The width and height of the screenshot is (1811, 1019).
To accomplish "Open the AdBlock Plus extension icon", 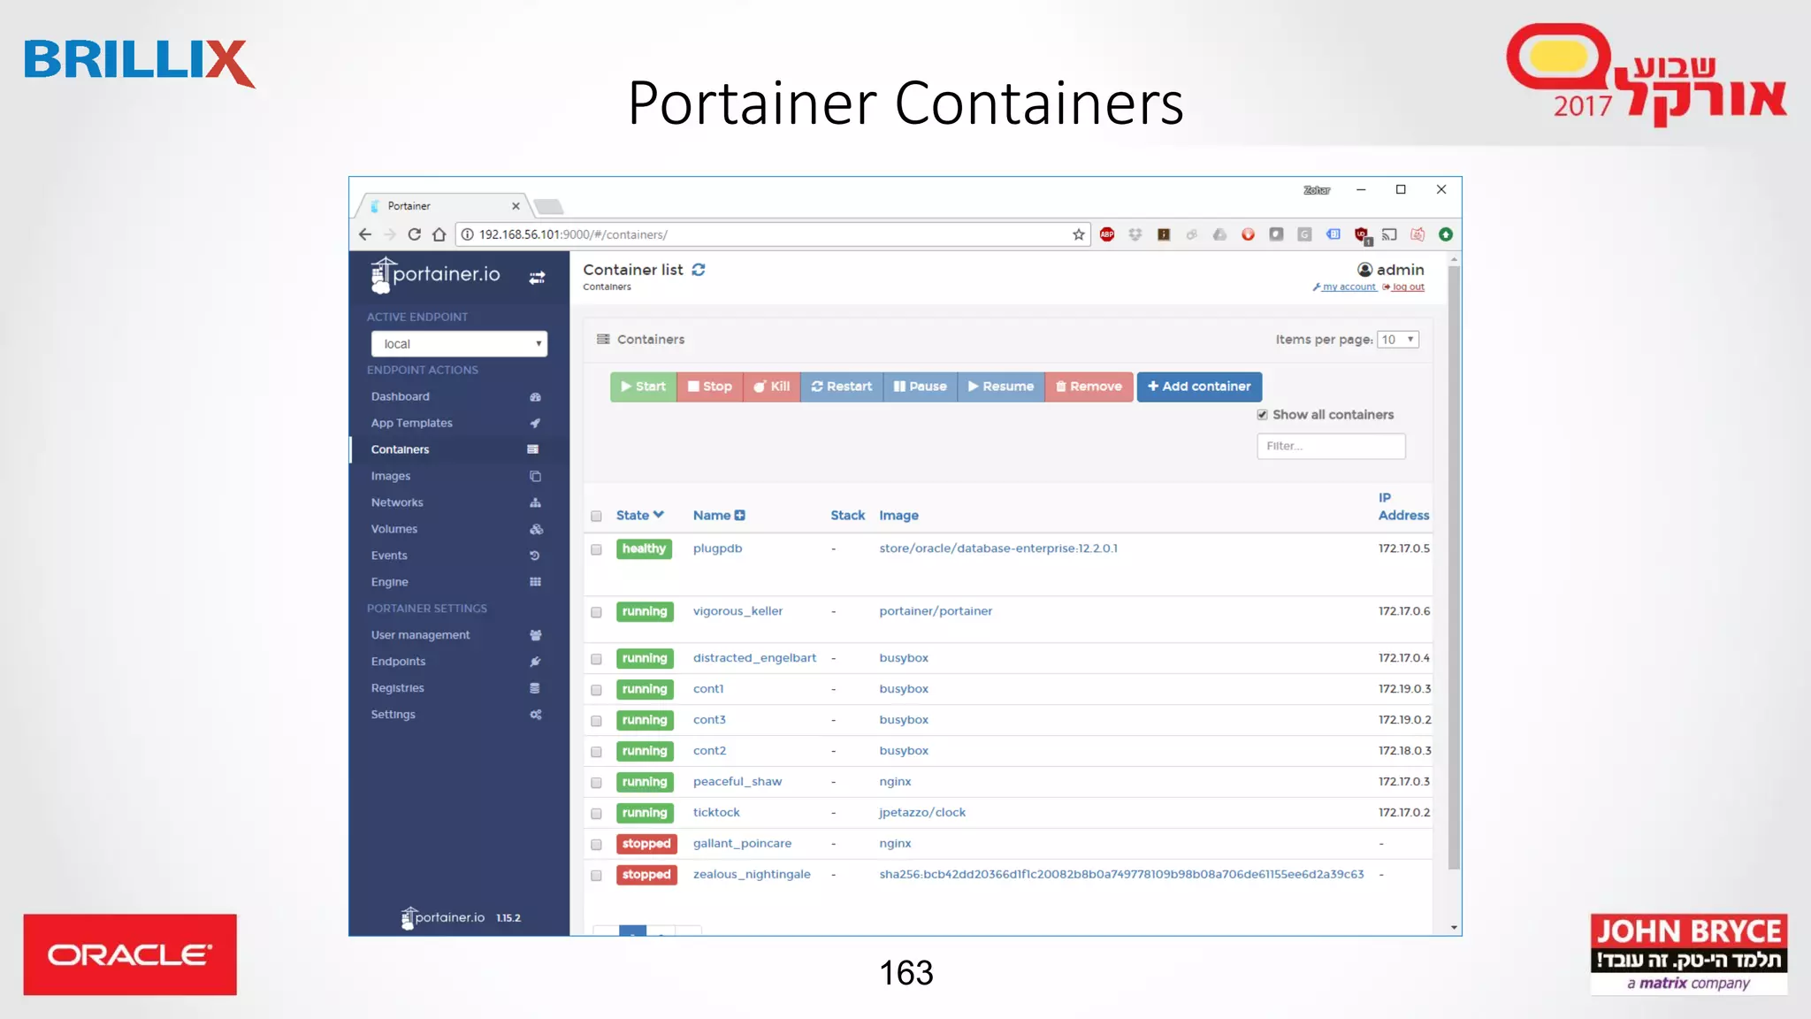I will [1107, 234].
